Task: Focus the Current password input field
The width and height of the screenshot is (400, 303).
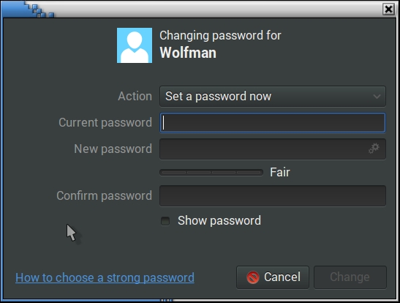Action: click(x=273, y=122)
